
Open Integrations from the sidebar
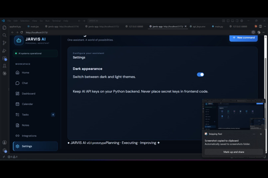[x=35, y=136]
